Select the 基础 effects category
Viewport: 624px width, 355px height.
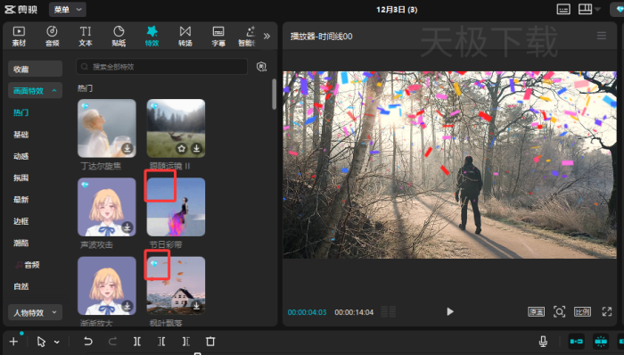(21, 135)
